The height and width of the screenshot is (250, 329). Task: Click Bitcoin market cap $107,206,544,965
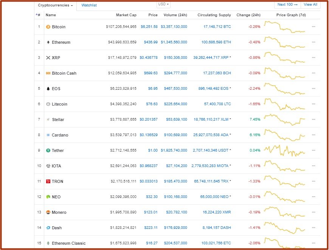[x=121, y=27]
